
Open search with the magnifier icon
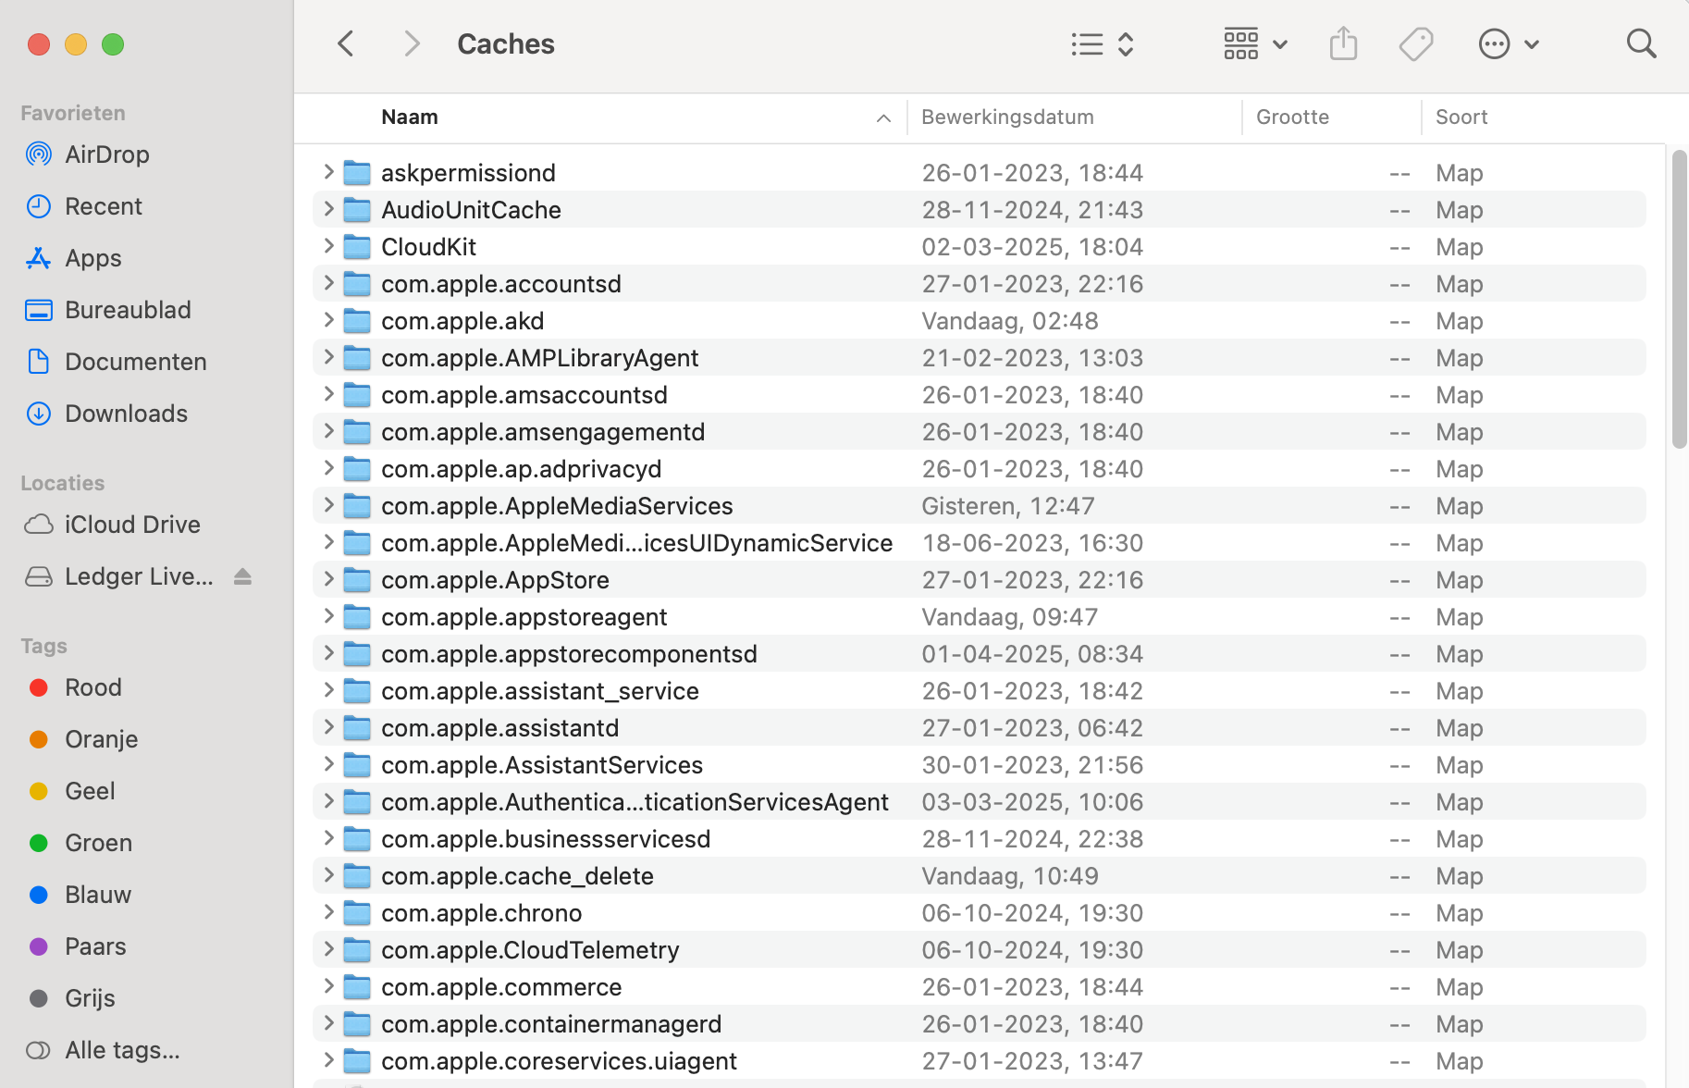pos(1641,43)
